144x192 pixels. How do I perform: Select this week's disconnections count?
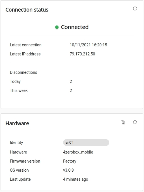point(71,90)
